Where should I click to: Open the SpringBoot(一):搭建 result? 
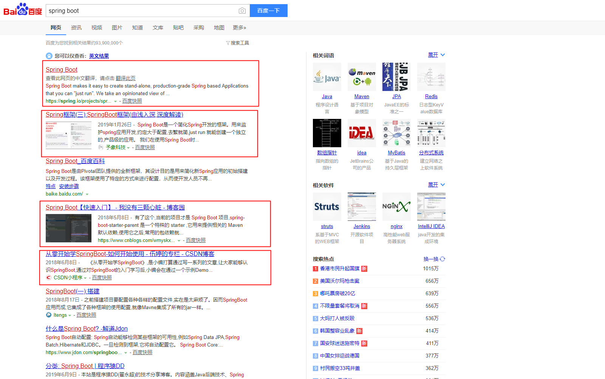click(x=73, y=291)
